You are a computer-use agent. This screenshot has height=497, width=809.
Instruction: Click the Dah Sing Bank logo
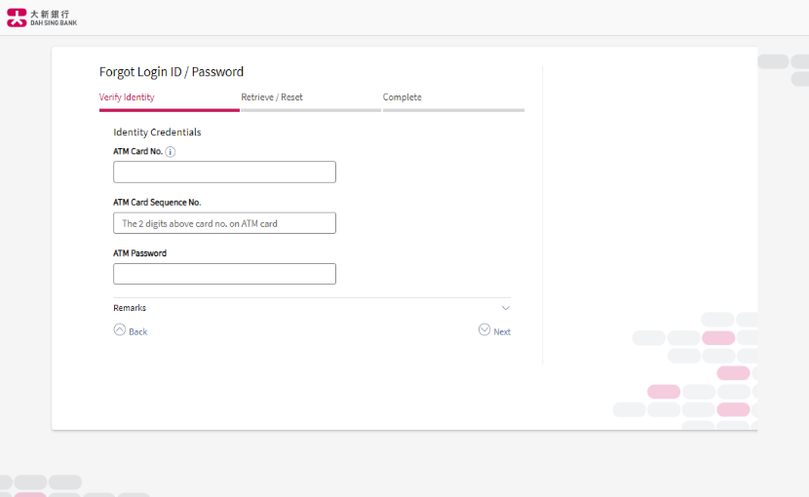tap(42, 18)
